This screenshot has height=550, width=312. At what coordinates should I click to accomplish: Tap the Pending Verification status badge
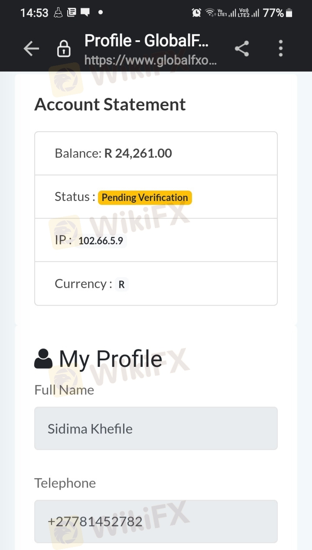(x=145, y=197)
